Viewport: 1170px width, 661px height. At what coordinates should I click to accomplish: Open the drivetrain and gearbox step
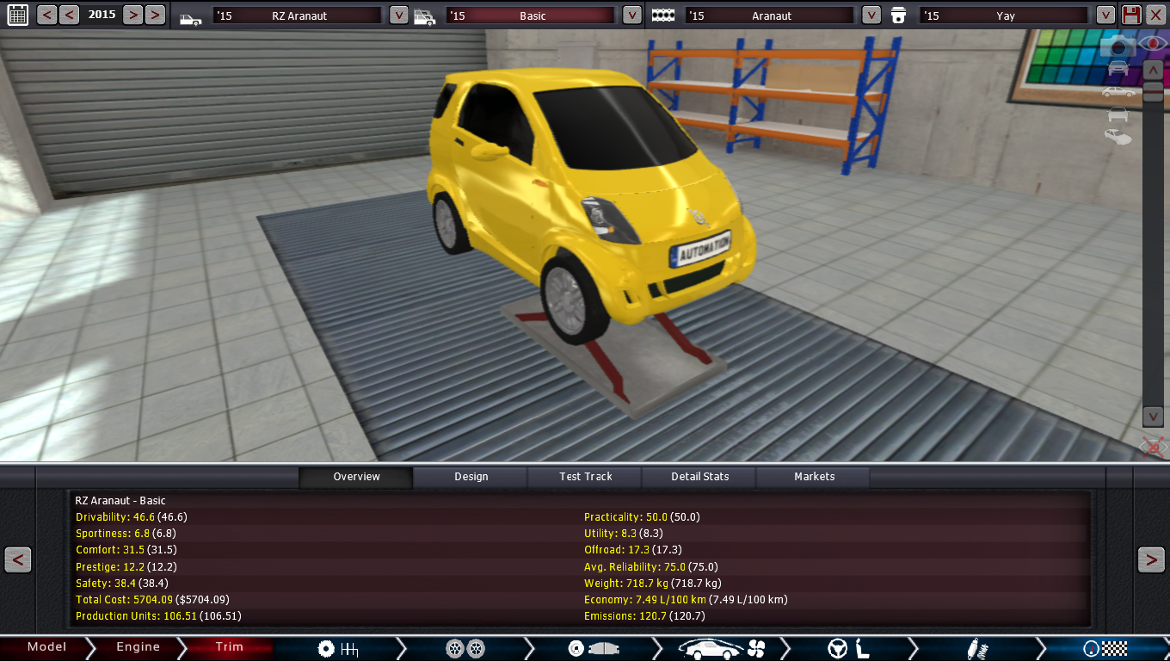(337, 648)
